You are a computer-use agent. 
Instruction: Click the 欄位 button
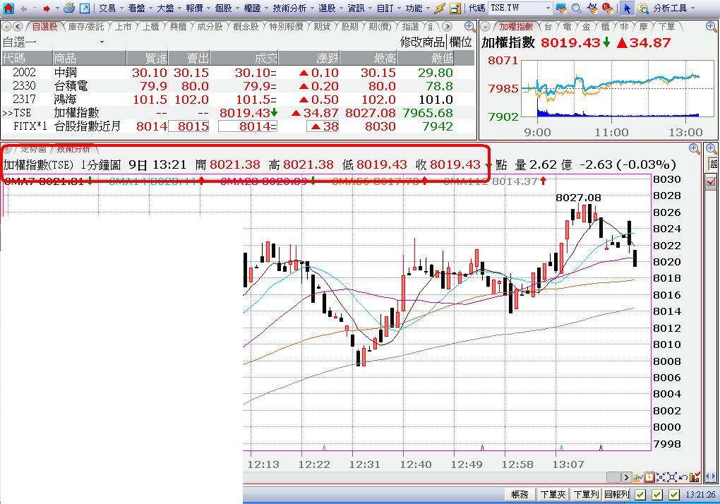pyautogui.click(x=460, y=42)
